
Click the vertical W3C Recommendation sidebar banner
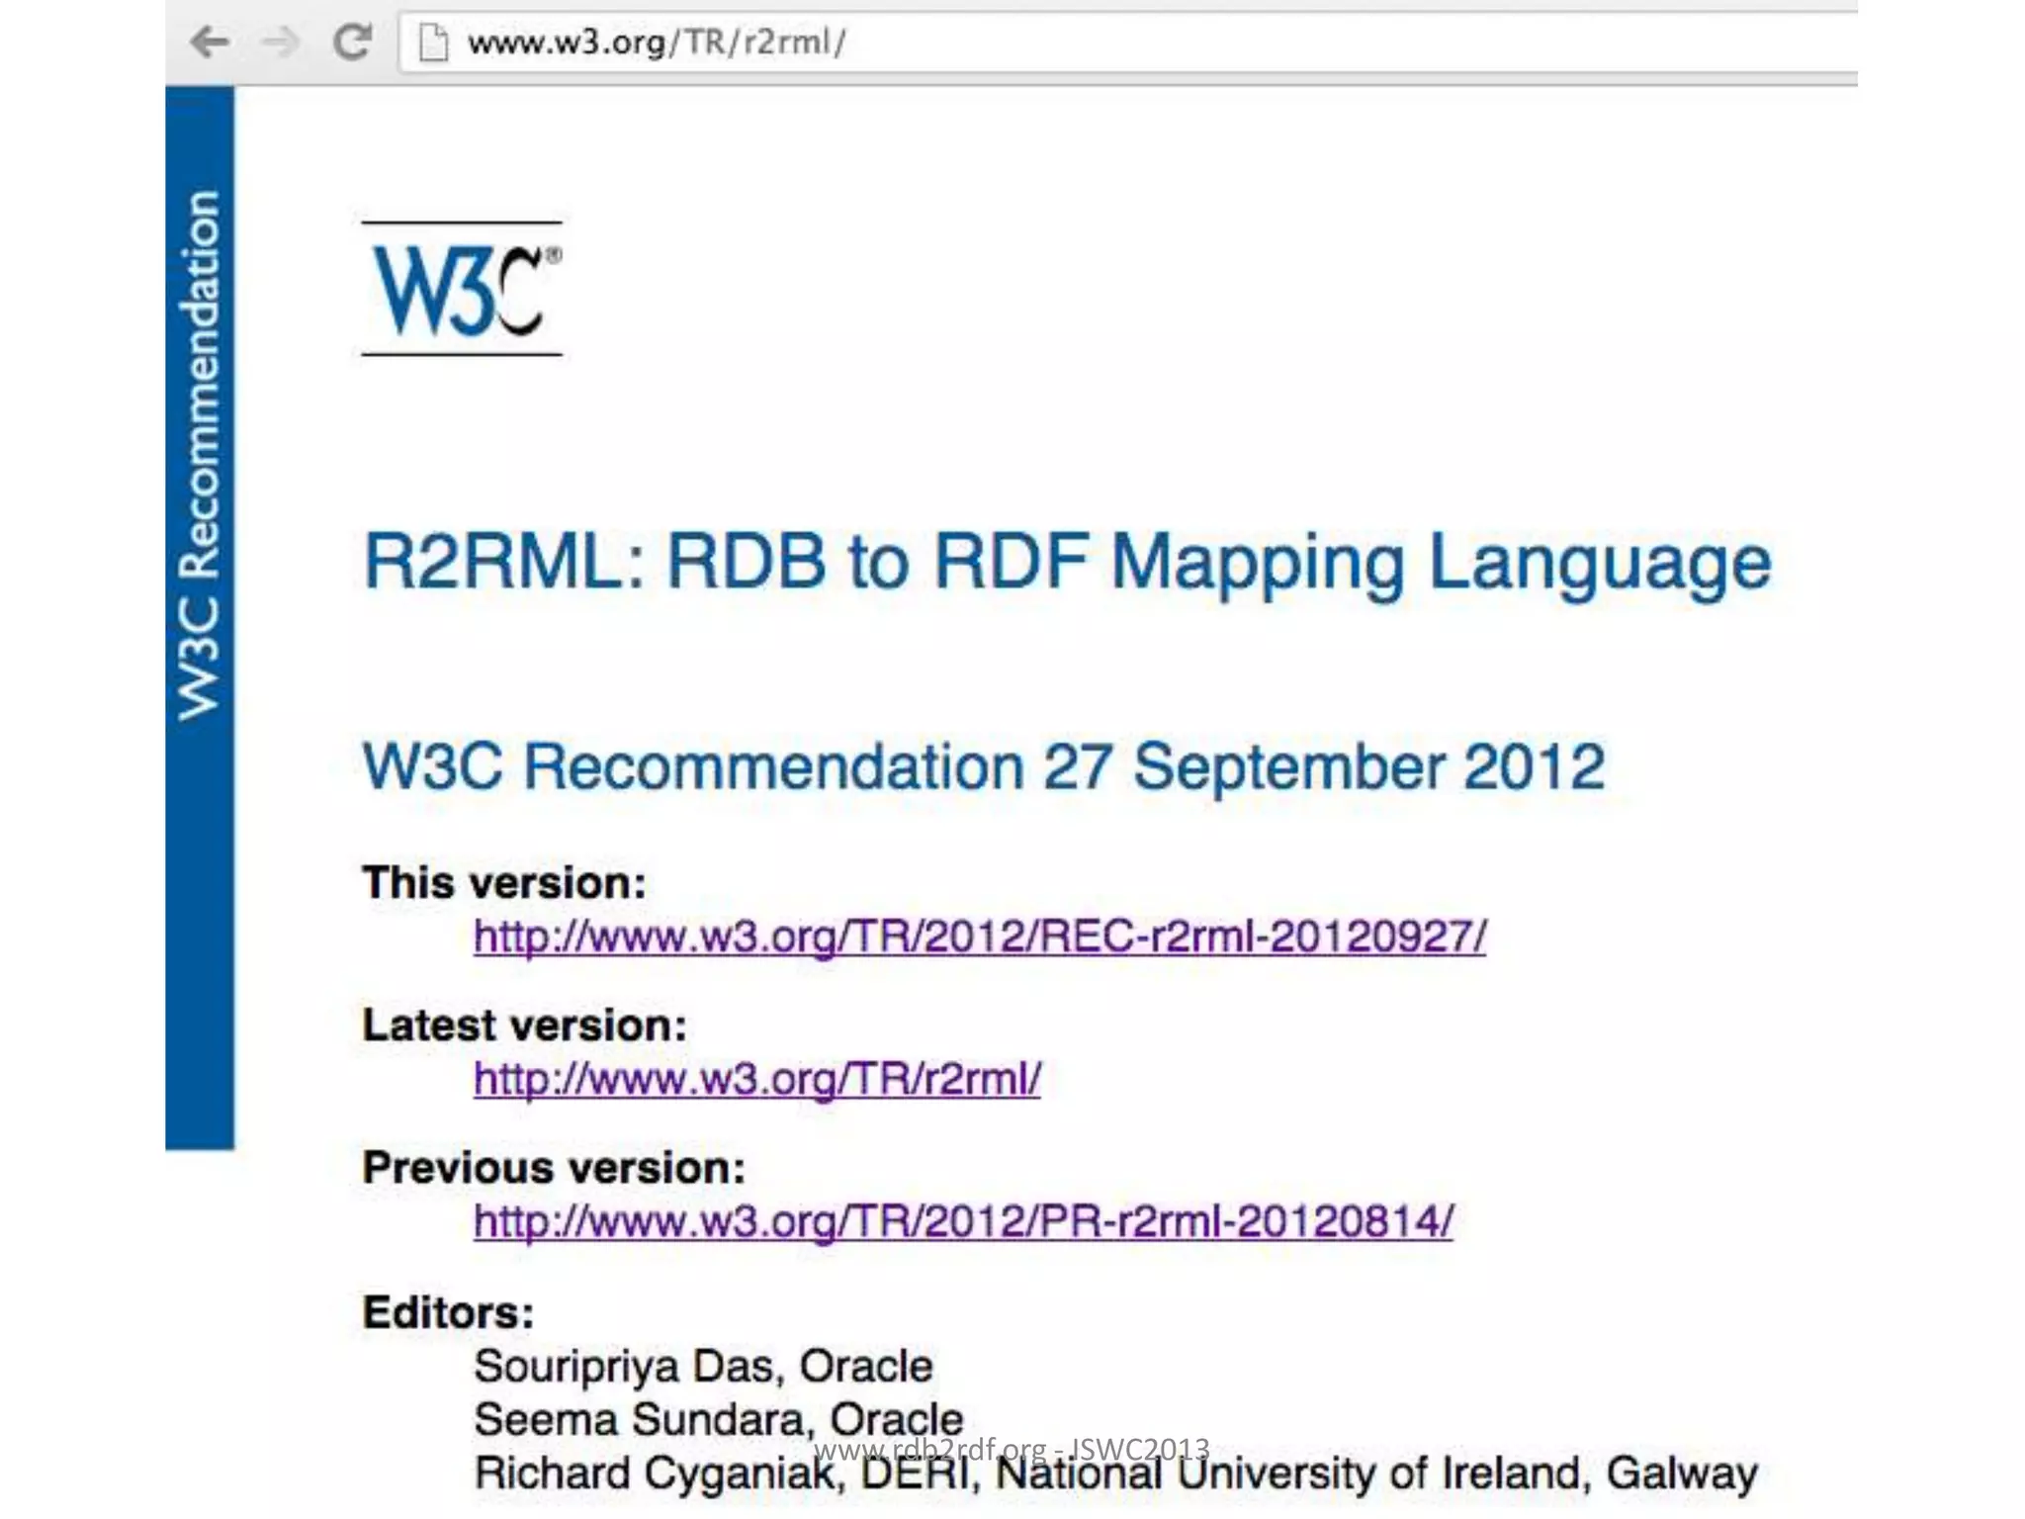(x=200, y=618)
